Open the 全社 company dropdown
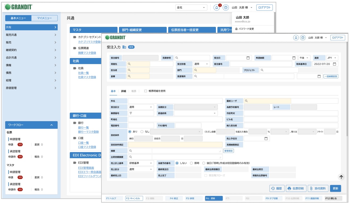 (191, 8)
